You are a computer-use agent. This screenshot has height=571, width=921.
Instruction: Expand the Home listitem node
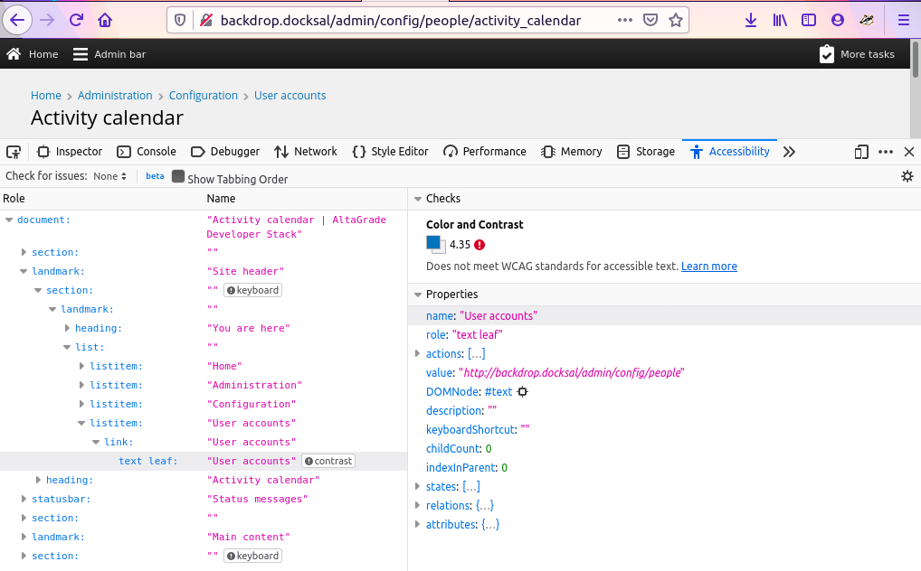[81, 366]
